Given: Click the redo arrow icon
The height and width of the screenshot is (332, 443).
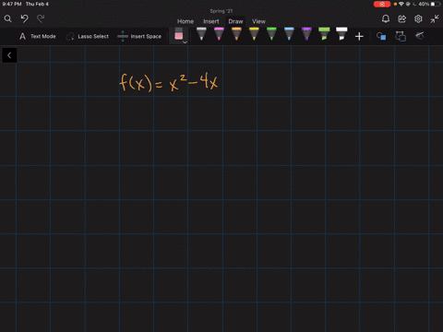Looking at the screenshot, I should [41, 18].
